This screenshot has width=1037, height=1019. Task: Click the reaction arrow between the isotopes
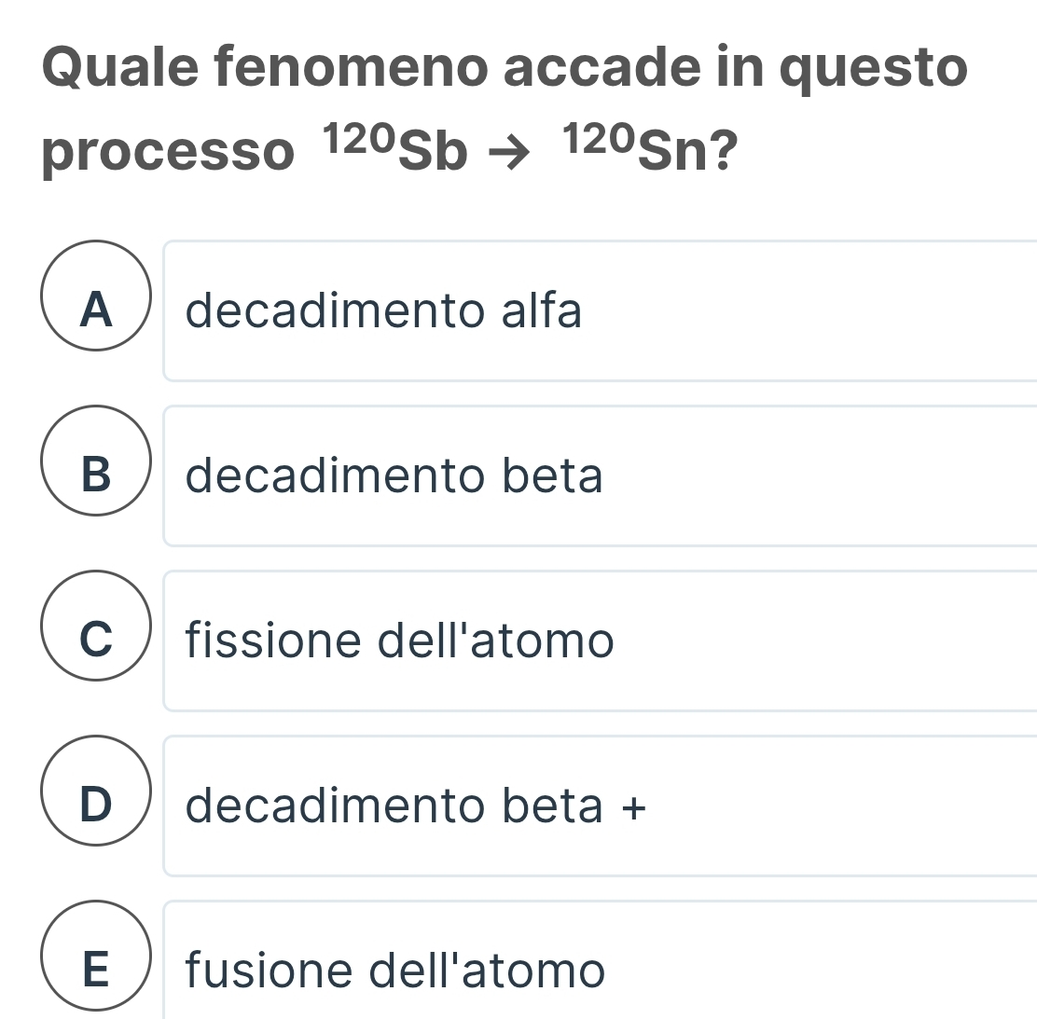click(x=515, y=154)
